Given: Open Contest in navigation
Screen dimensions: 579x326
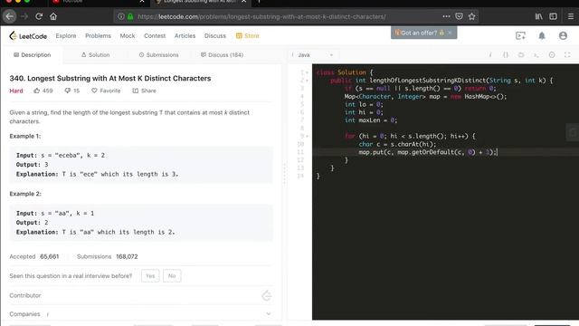Looking at the screenshot, I should [155, 36].
